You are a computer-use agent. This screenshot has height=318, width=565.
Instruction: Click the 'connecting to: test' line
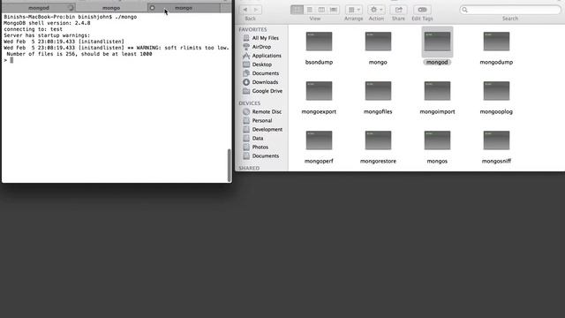click(34, 29)
